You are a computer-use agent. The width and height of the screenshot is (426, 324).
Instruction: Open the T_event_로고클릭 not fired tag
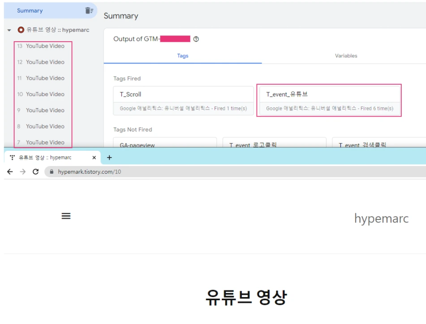275,143
